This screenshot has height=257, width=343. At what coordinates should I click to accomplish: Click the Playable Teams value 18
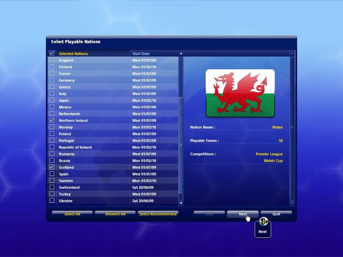(x=281, y=141)
